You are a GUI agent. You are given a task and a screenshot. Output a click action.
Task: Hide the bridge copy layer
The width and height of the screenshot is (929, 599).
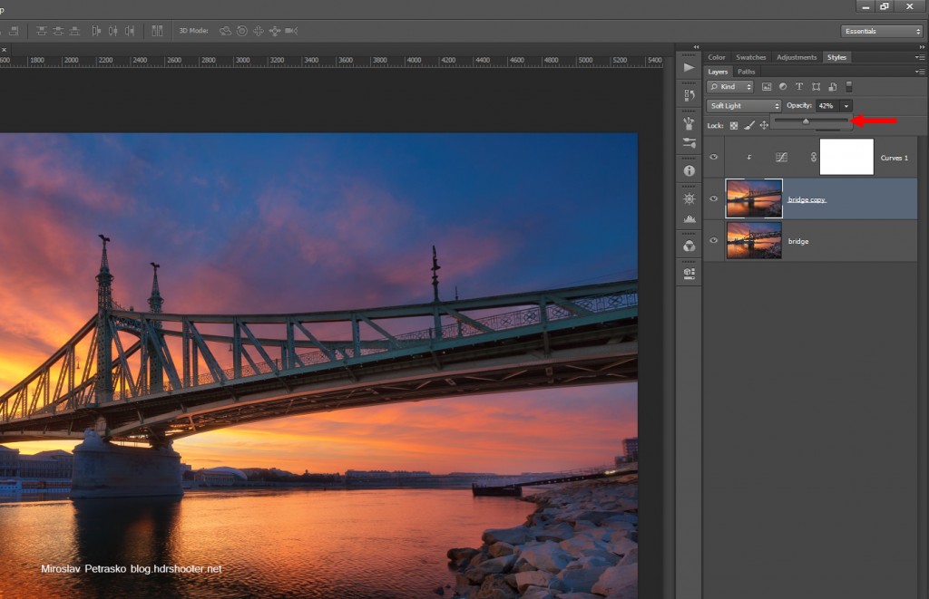(714, 198)
